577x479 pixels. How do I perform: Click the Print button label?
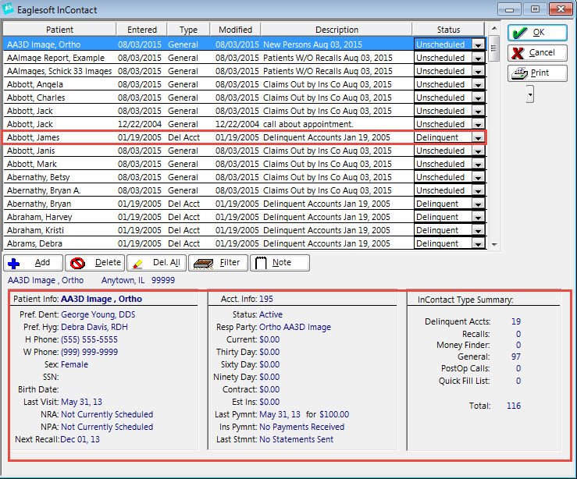(540, 73)
